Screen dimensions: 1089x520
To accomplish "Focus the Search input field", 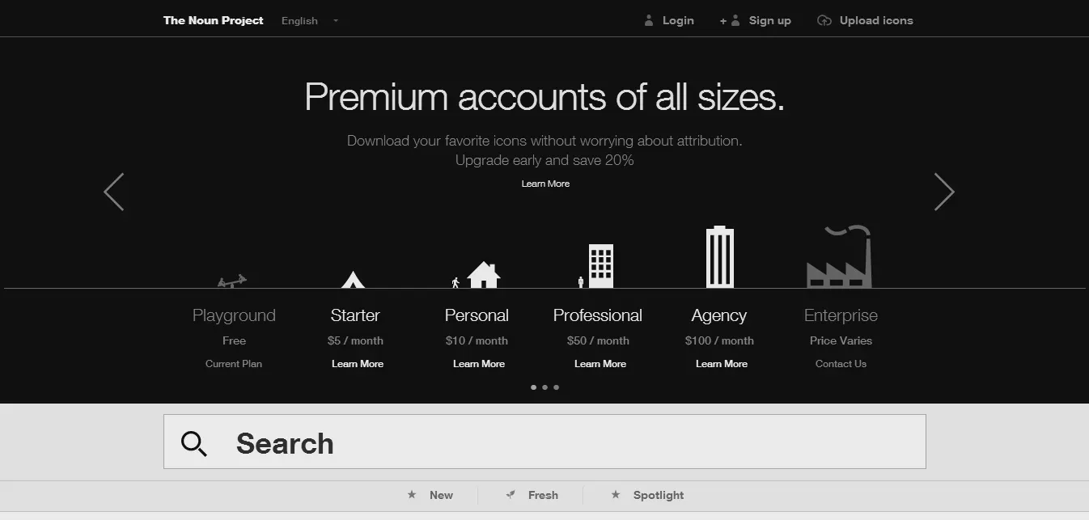I will pyautogui.click(x=566, y=443).
